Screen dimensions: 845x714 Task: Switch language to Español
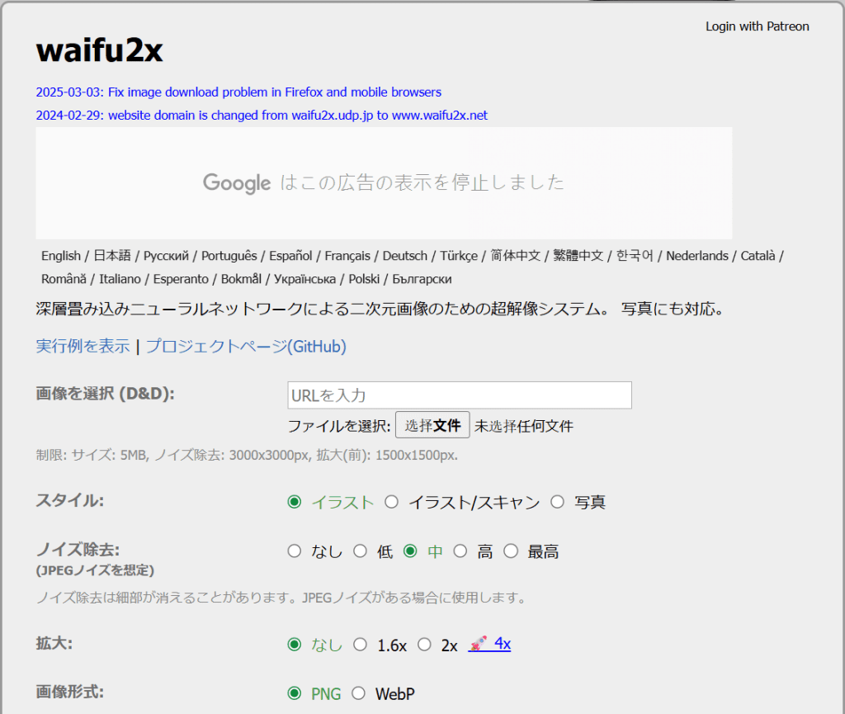pos(290,256)
